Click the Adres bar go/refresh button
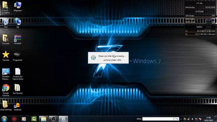 tap(177, 119)
